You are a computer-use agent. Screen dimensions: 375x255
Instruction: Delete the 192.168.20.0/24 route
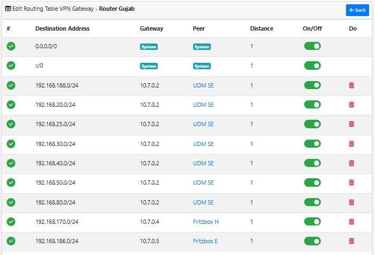pyautogui.click(x=351, y=105)
